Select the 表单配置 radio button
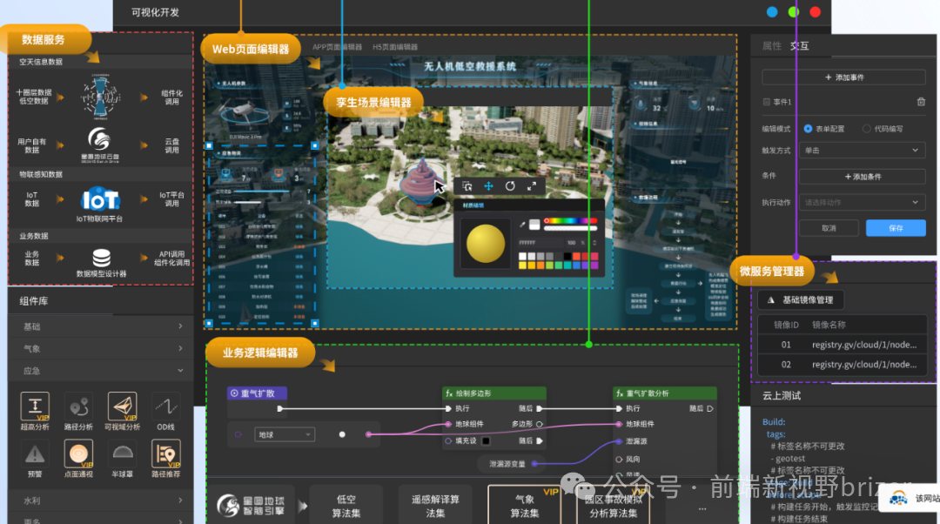 (808, 129)
